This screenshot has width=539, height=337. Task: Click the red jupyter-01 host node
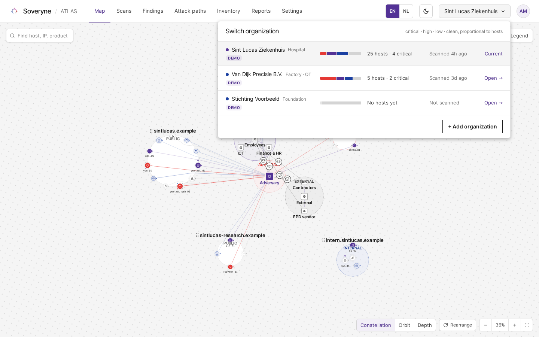[x=230, y=267]
